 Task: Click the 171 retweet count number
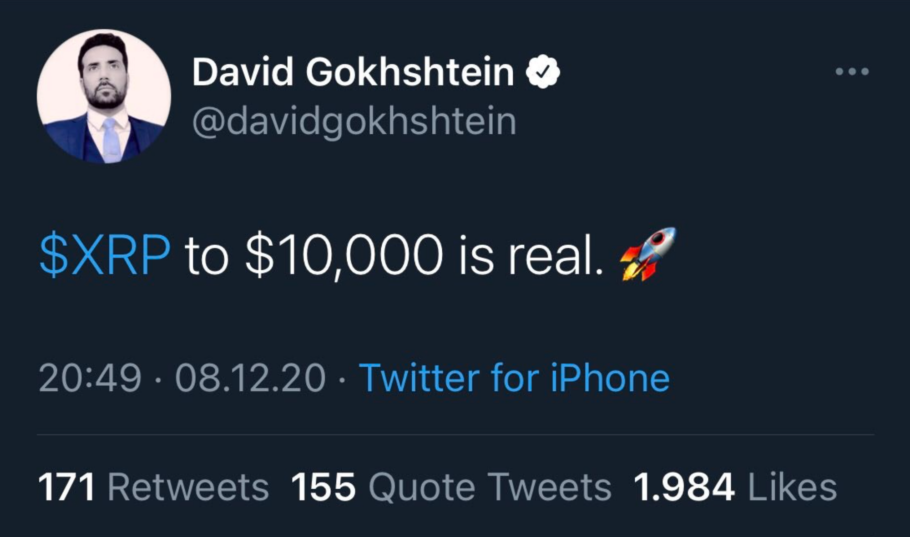coord(66,488)
